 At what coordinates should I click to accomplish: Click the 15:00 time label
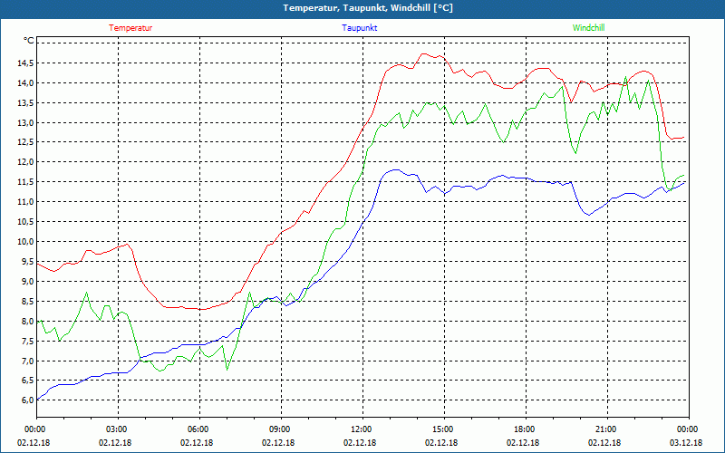coord(444,429)
